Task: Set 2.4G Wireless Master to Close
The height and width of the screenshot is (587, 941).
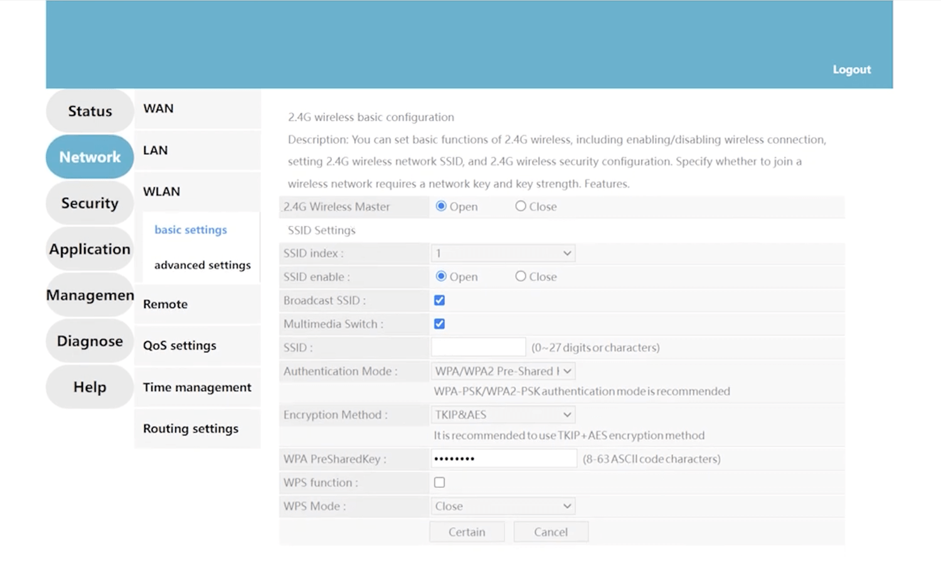Action: 521,206
